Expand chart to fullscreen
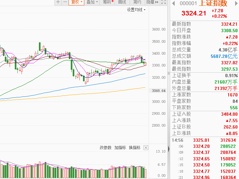The image size is (239, 179). tap(163, 2)
